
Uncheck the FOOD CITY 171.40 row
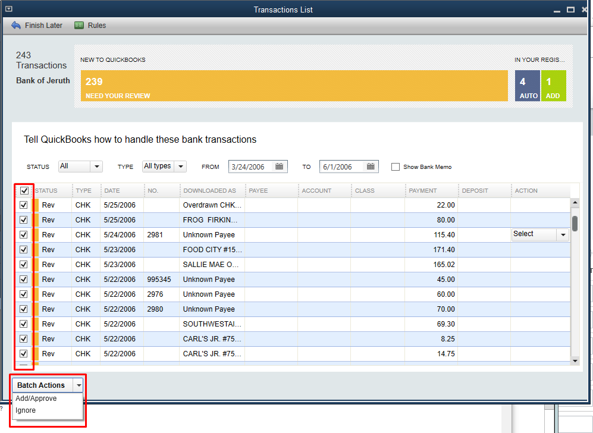(23, 250)
